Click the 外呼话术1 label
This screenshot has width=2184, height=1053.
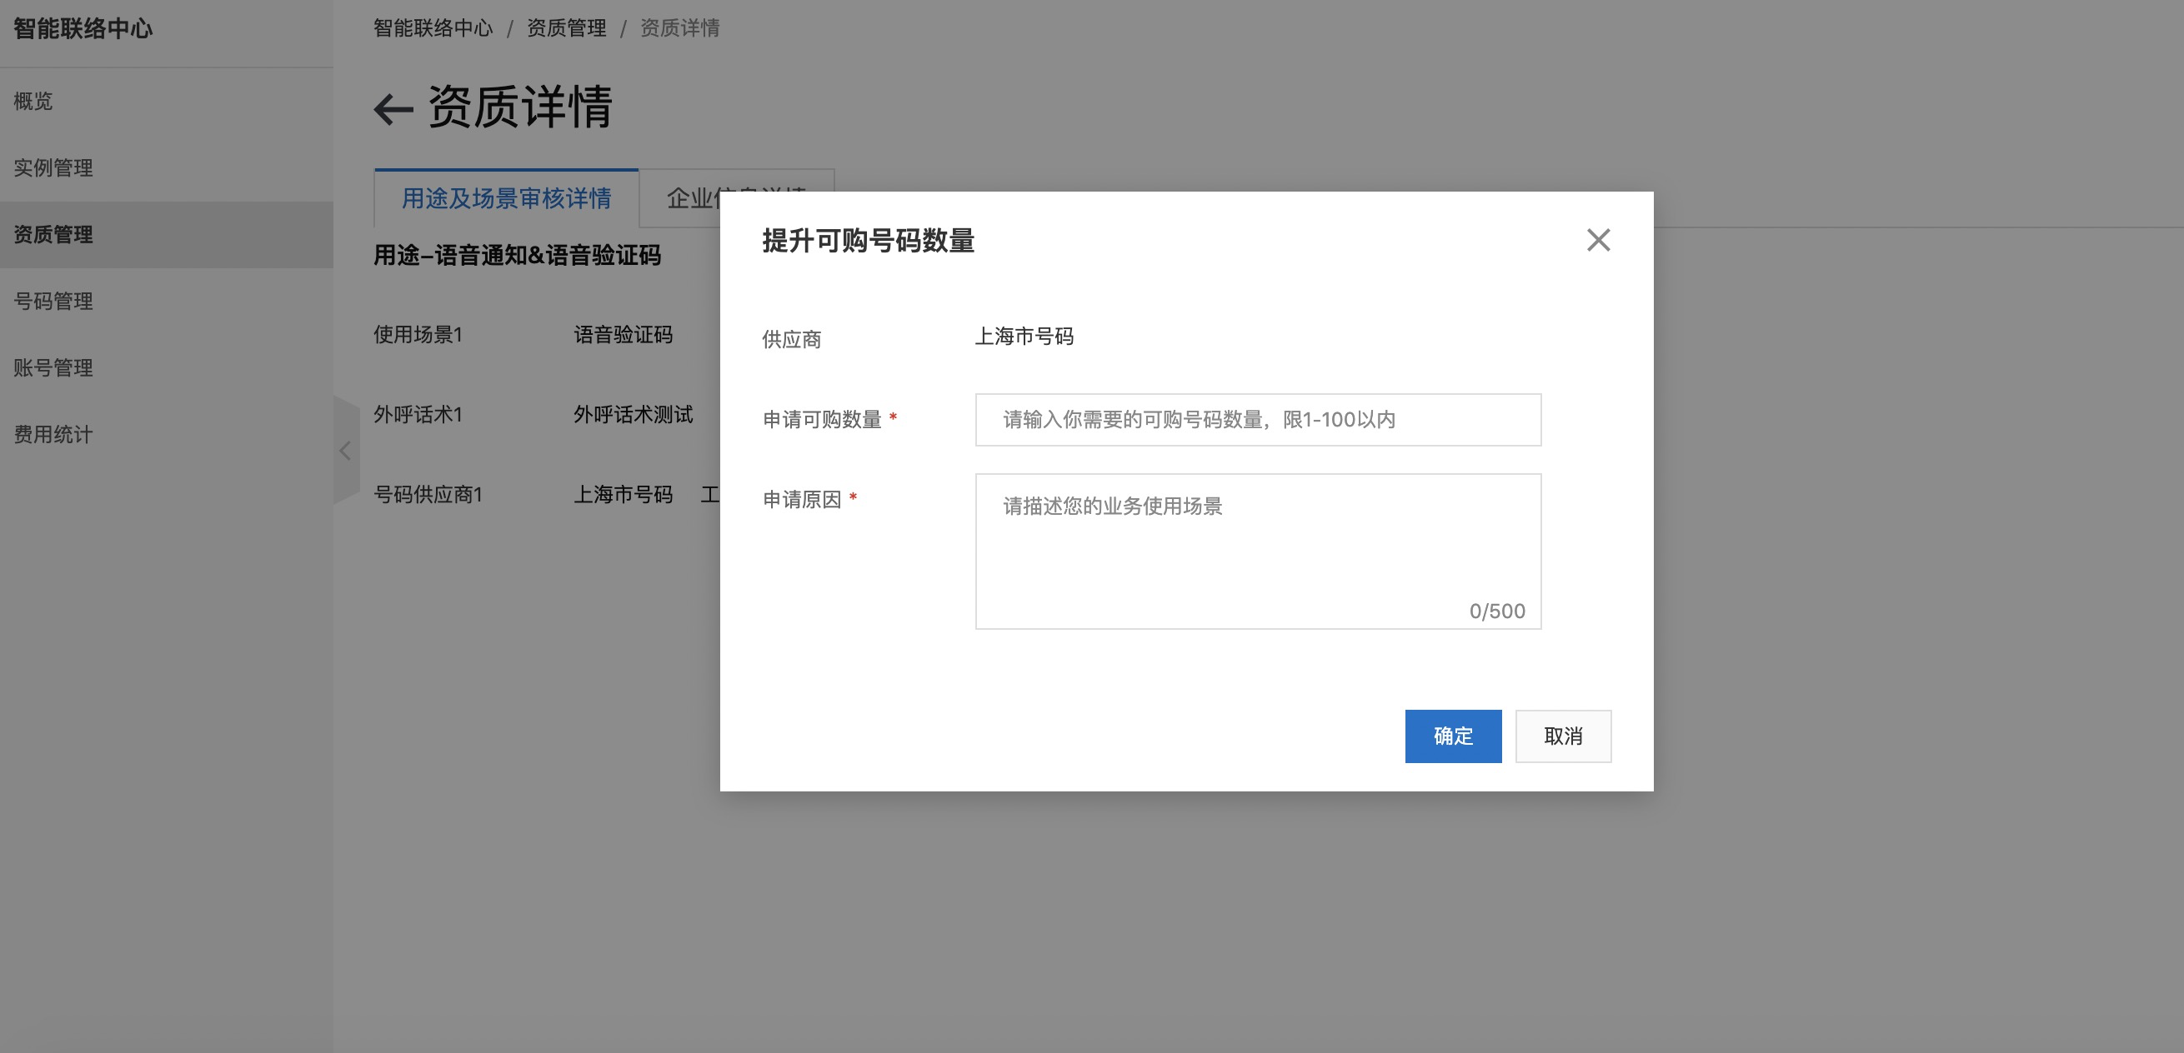click(418, 414)
